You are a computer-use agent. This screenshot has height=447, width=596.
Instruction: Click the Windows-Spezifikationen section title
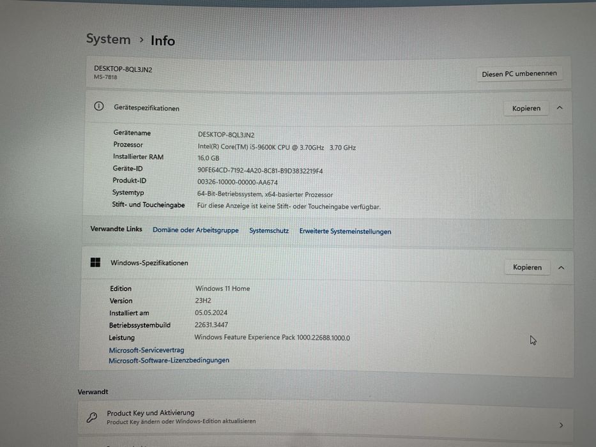tap(149, 262)
